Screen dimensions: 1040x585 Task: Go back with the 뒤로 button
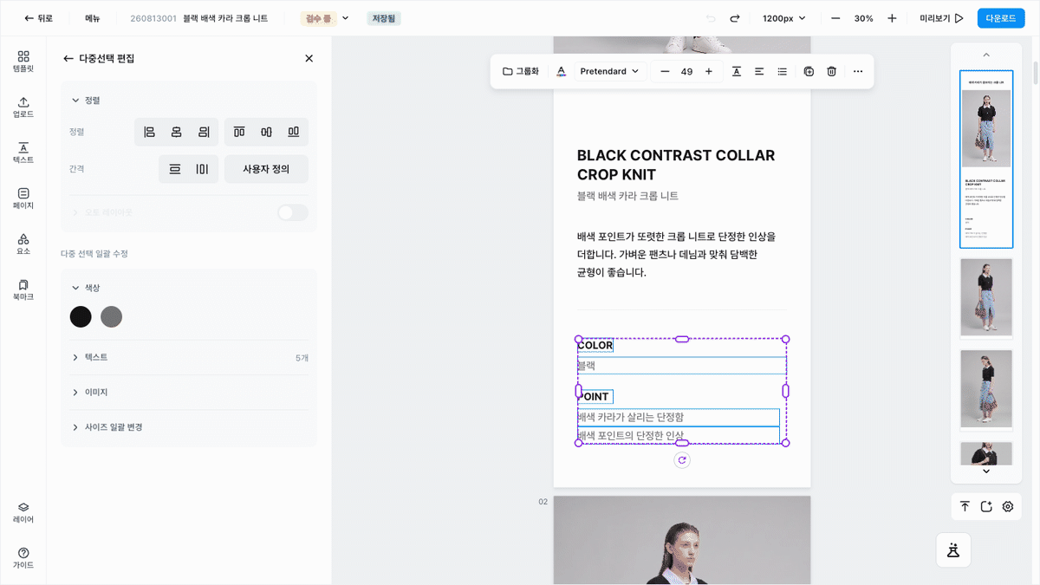click(x=38, y=18)
